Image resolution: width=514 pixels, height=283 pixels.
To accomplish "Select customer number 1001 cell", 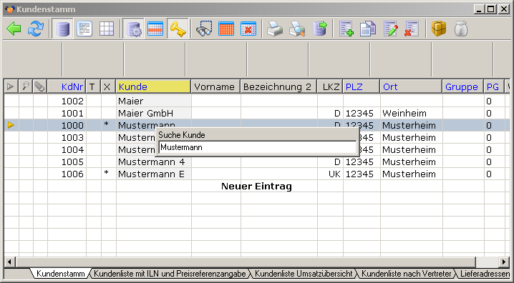I will tap(67, 113).
